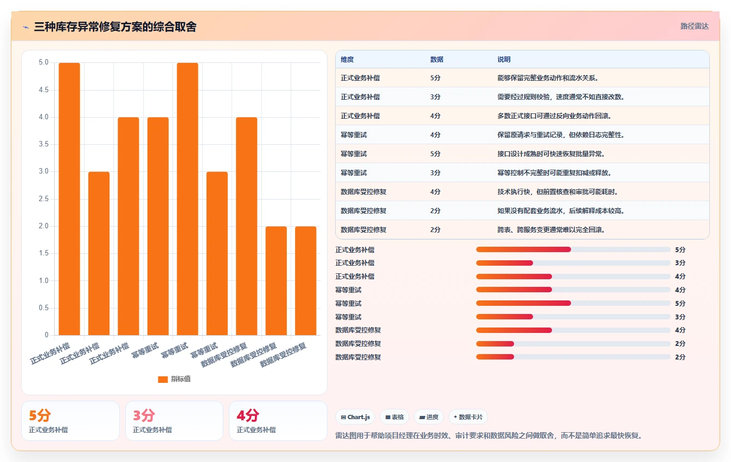Select the row 多数正式接口可通过反向业务动作回滚
This screenshot has height=462, width=731.
click(522, 116)
